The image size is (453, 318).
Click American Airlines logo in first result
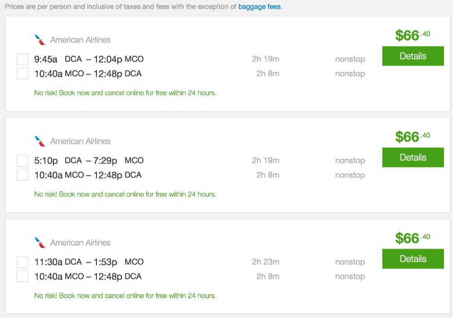(x=40, y=40)
